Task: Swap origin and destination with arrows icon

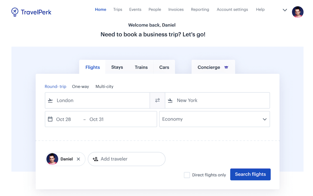Action: tap(158, 100)
